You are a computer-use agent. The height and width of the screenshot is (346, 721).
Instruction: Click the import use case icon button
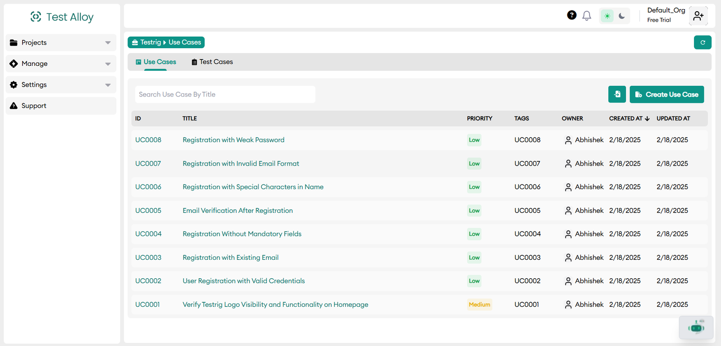click(x=617, y=94)
